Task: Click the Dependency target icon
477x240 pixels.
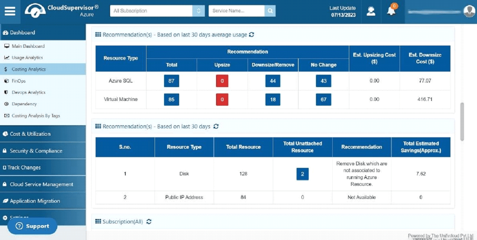Action: point(6,104)
